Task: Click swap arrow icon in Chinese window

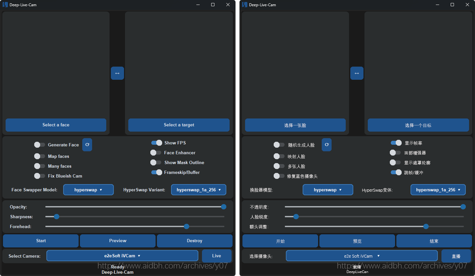Action: click(x=357, y=73)
